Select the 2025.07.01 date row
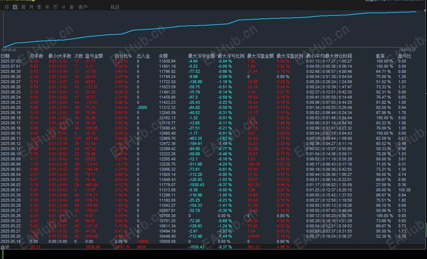The height and width of the screenshot is (259, 427). [x=11, y=66]
